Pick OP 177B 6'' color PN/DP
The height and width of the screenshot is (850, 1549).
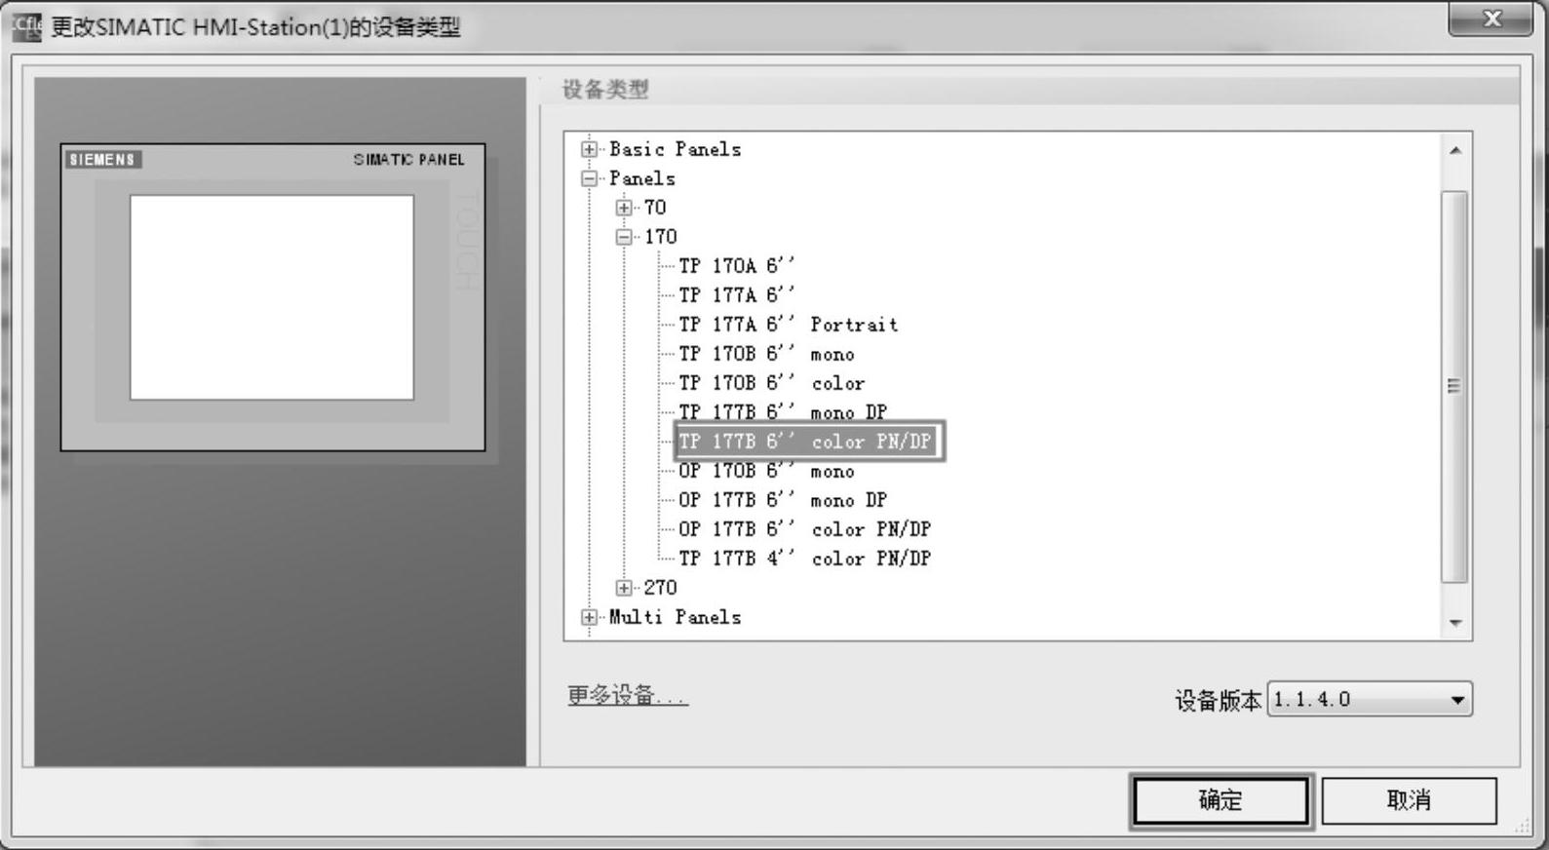tap(805, 529)
